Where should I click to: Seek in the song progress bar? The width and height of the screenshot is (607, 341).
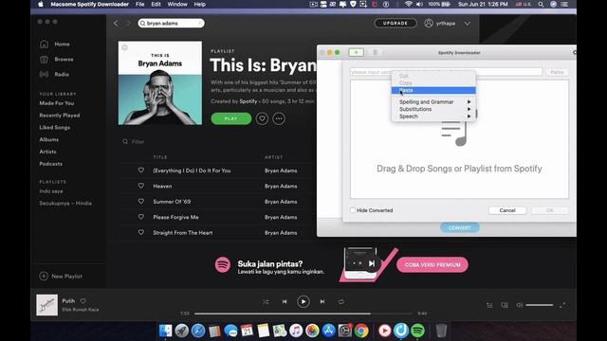[x=303, y=314]
